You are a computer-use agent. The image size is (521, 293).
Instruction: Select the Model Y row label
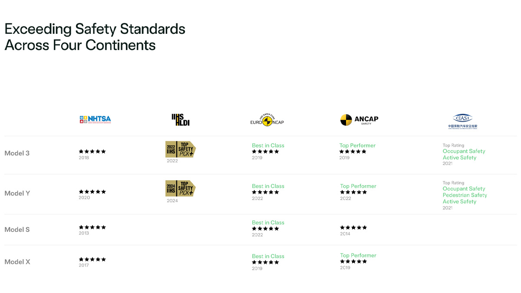tap(17, 193)
